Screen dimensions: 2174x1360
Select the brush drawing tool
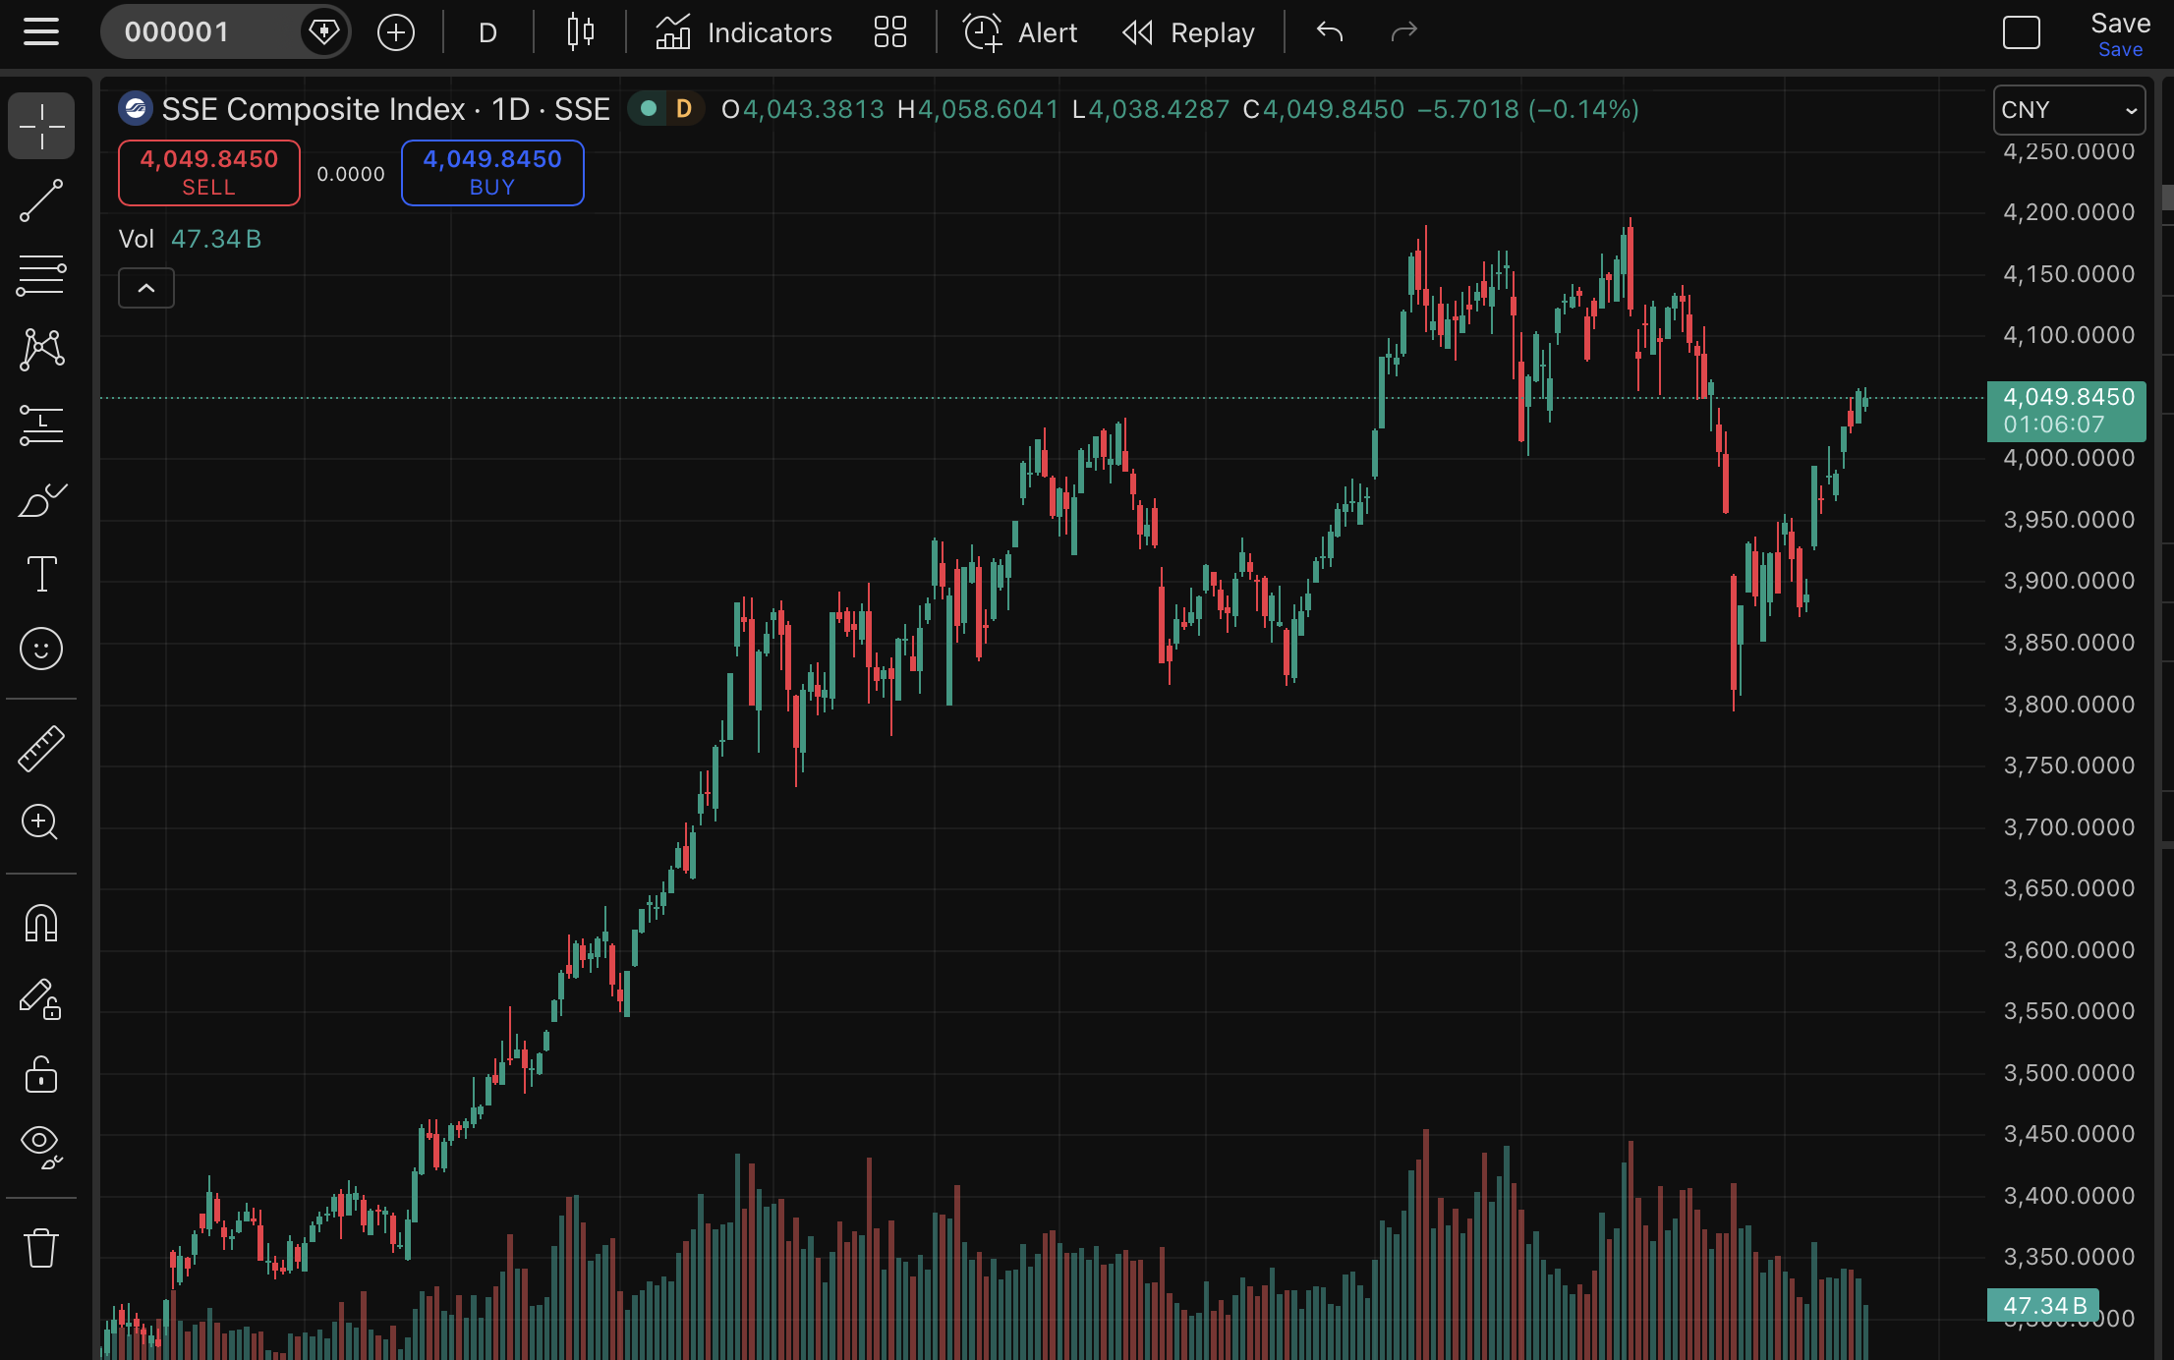41,499
